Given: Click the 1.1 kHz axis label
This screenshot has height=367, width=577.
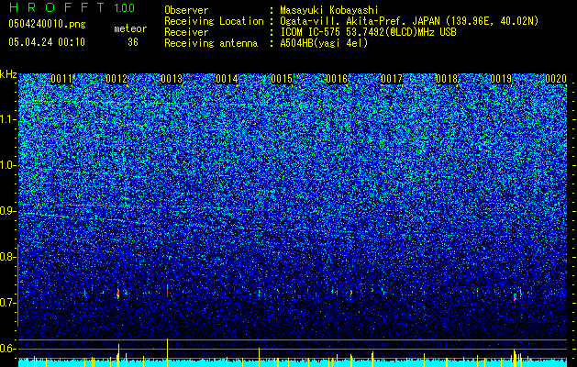Looking at the screenshot, I should (8, 119).
